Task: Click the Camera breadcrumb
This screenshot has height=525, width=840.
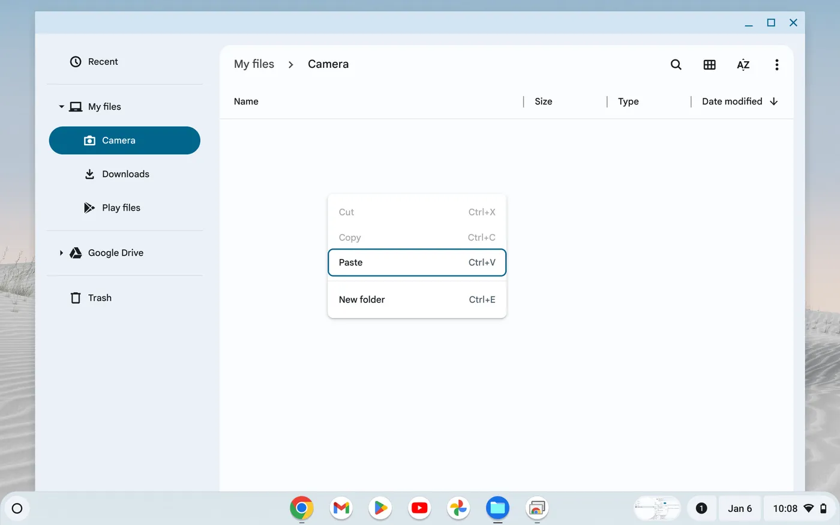Action: [x=328, y=64]
